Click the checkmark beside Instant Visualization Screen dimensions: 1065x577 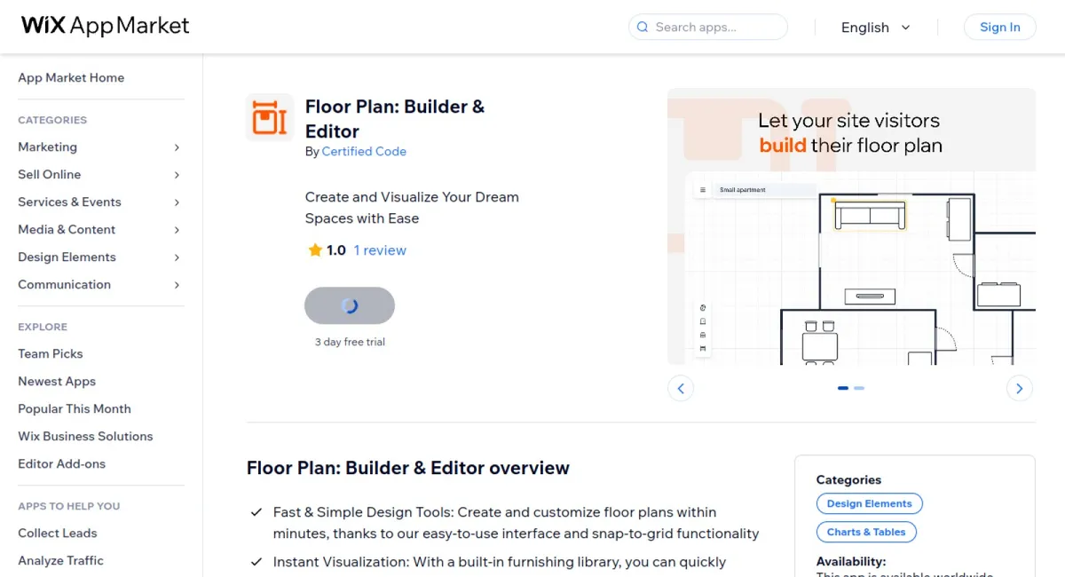[256, 561]
